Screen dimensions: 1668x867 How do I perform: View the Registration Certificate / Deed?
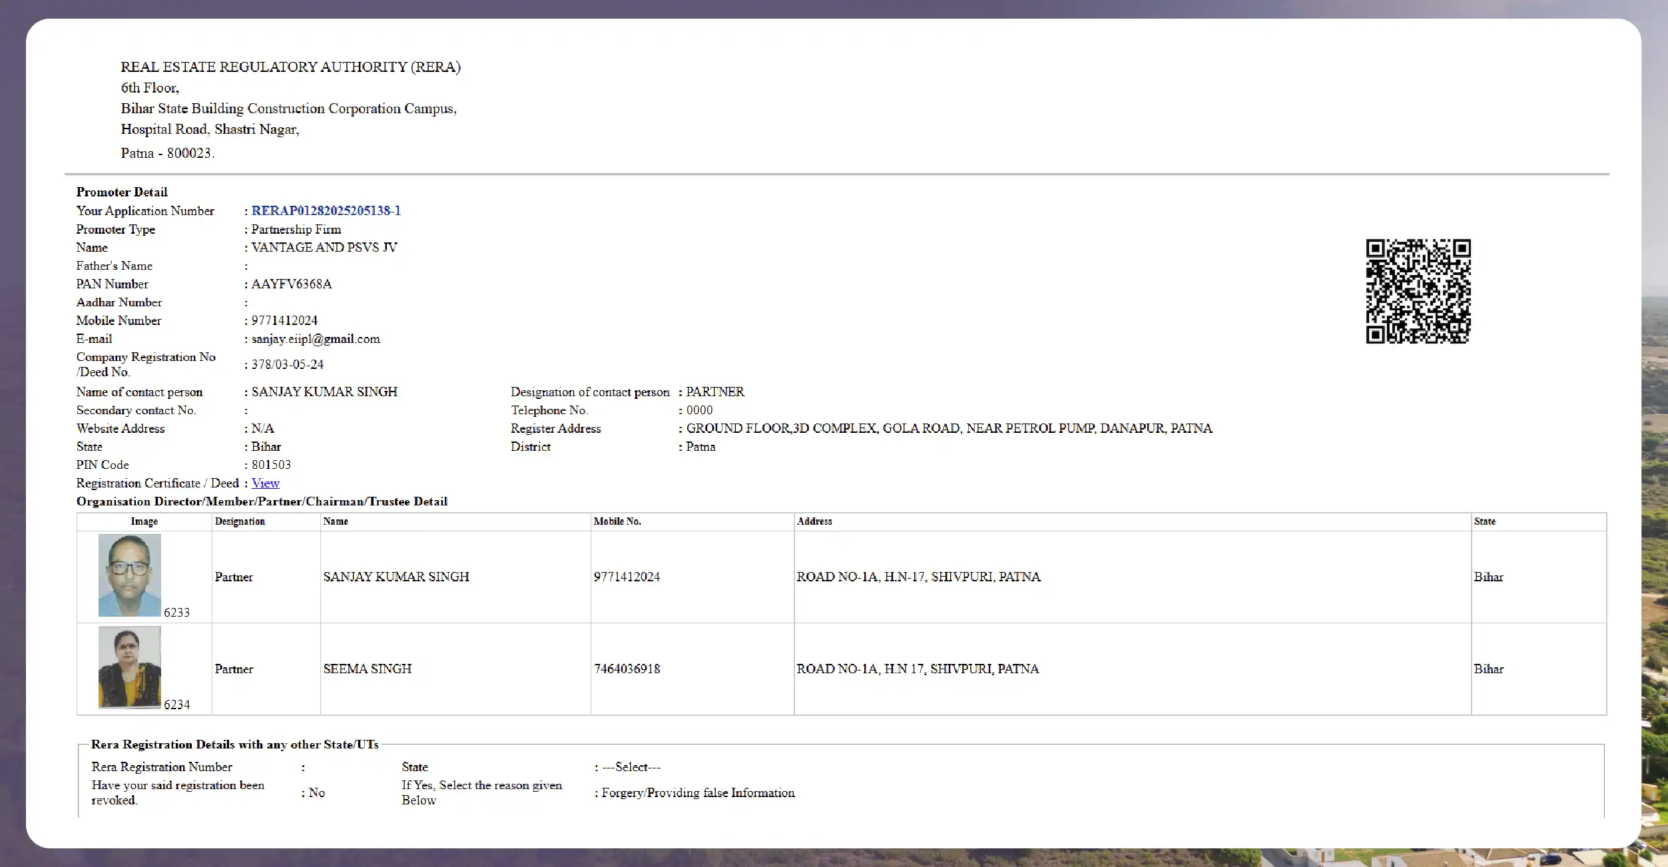pyautogui.click(x=265, y=483)
